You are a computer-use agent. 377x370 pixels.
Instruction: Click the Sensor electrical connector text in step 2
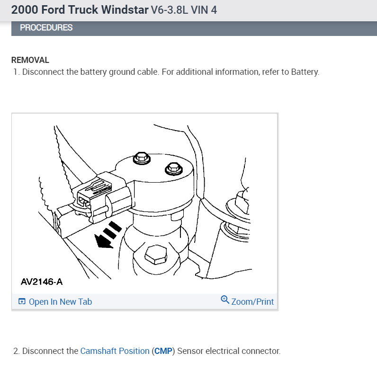coord(229,351)
